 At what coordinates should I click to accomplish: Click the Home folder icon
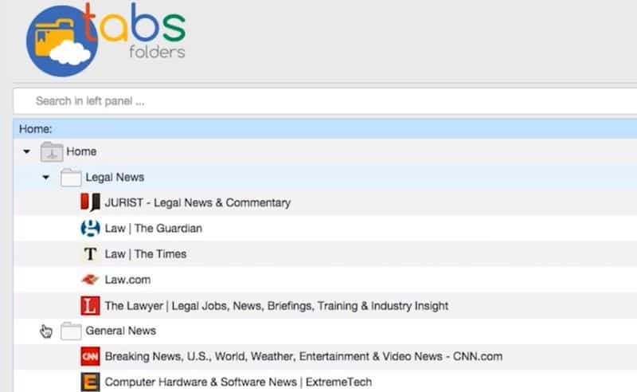tap(52, 151)
